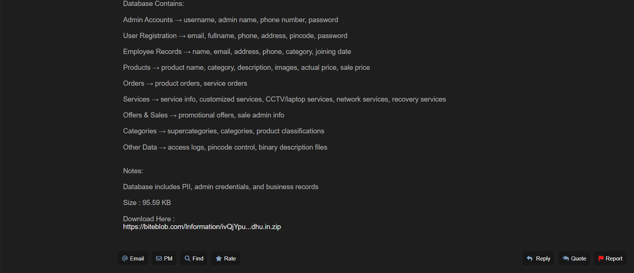634x273 pixels.
Task: Click the red flag Report icon
Action: click(601, 259)
